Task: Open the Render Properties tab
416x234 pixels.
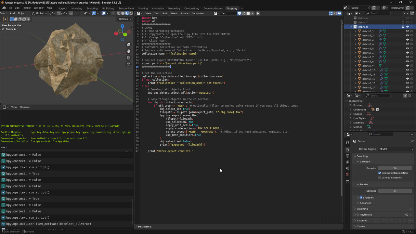Action: click(347, 150)
